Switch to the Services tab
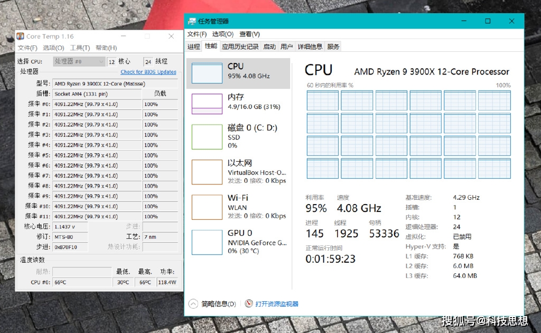This screenshot has width=541, height=333. pyautogui.click(x=333, y=47)
